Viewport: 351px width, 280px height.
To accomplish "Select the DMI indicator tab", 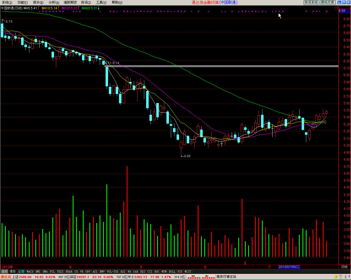I will coord(38,272).
